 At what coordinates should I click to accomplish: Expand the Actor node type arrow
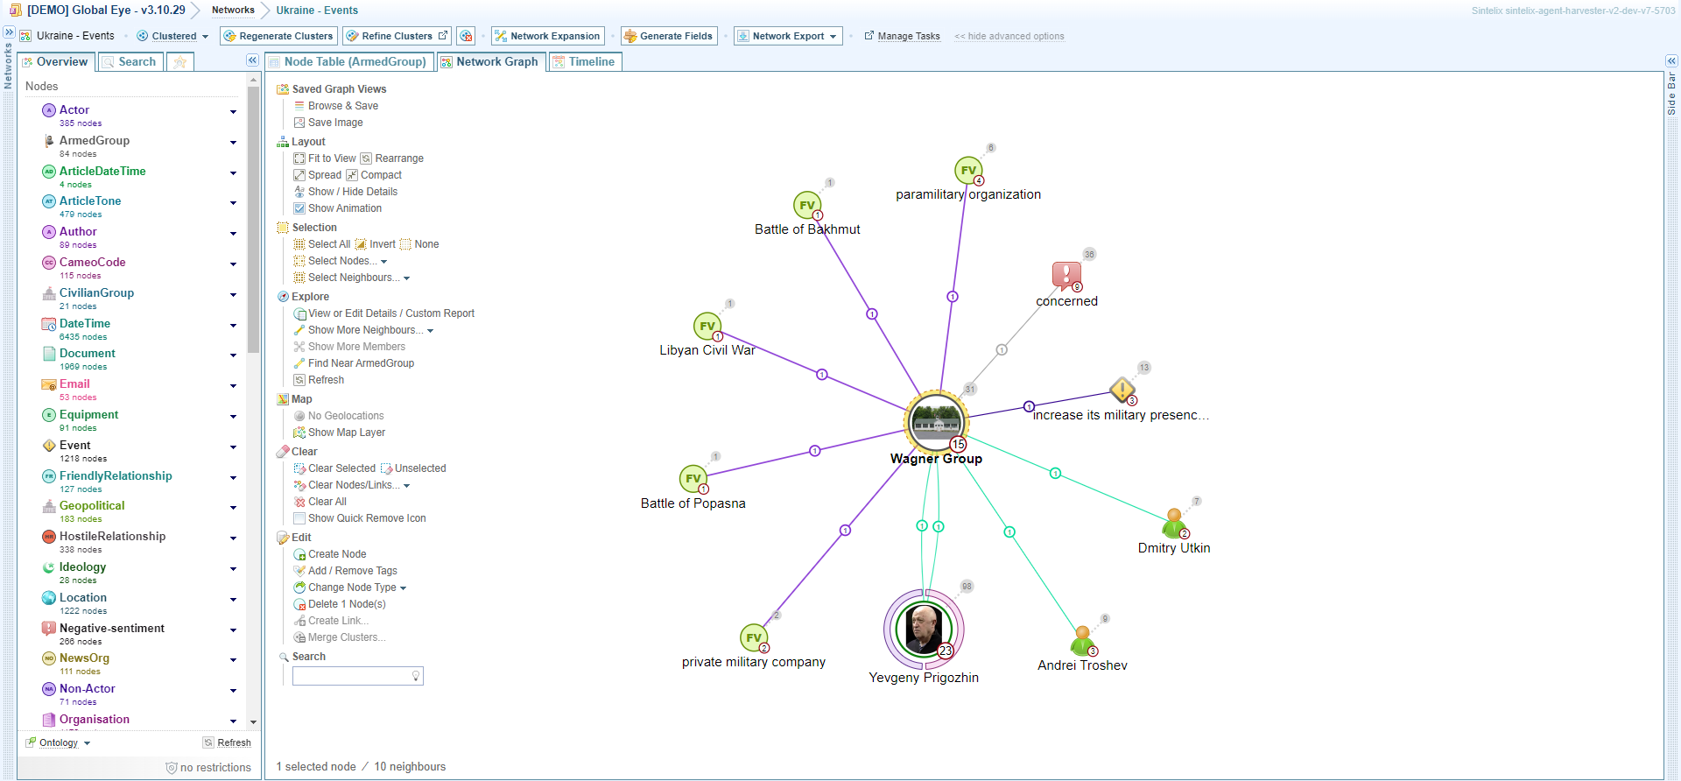pos(233,112)
